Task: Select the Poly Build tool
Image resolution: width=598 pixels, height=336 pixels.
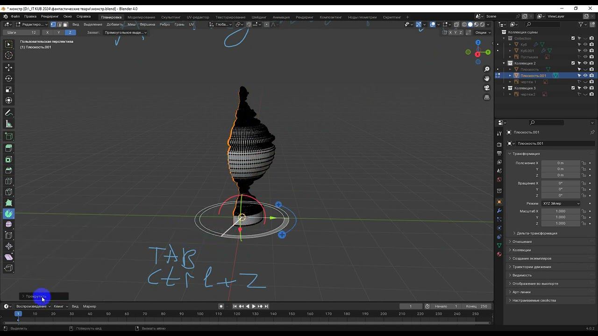Action: pos(9,203)
